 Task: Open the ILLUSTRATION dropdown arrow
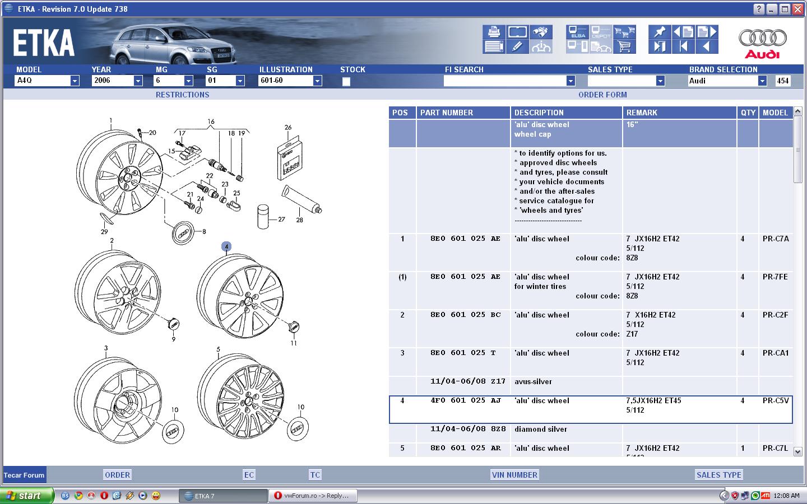[317, 81]
